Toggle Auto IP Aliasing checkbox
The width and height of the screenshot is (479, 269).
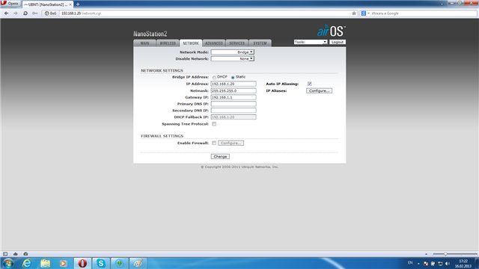309,84
